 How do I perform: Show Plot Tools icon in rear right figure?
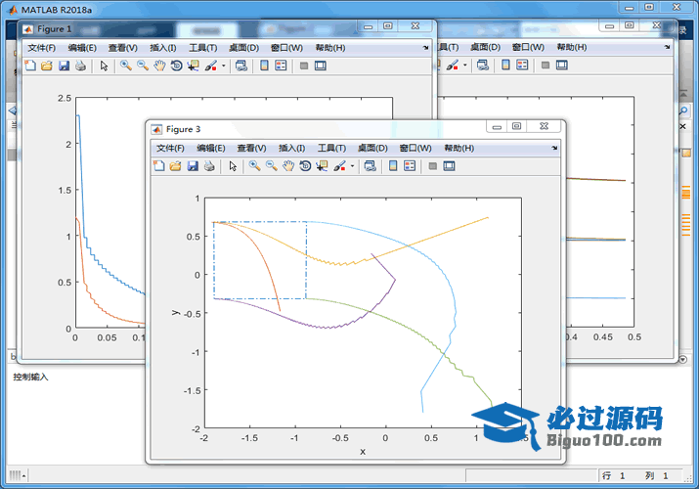[x=562, y=66]
